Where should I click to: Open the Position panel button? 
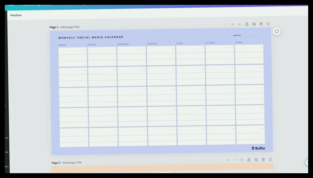16,15
